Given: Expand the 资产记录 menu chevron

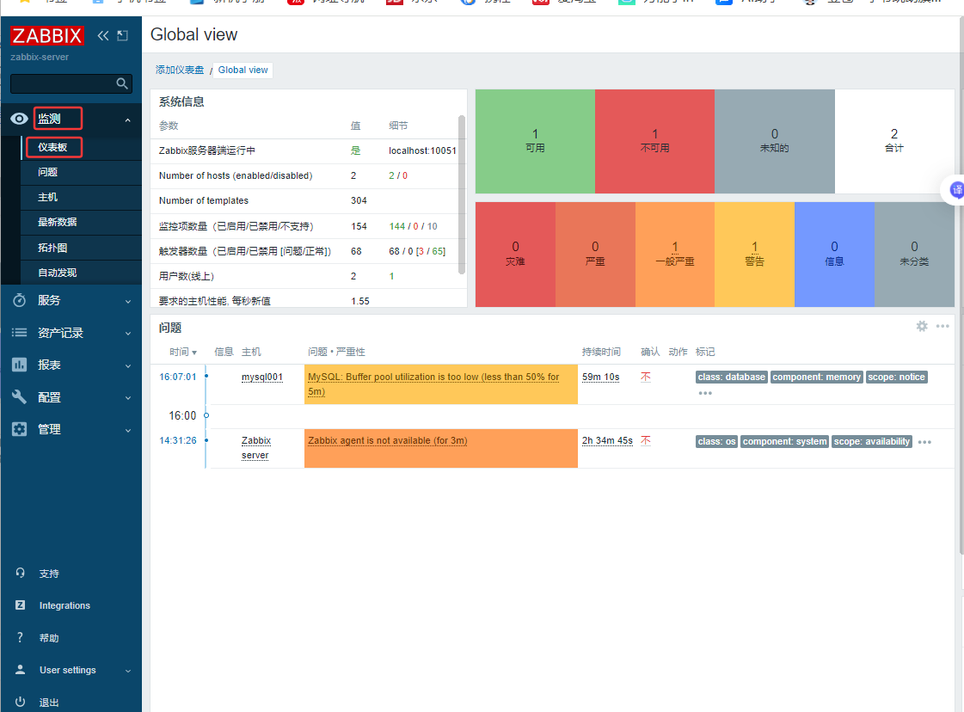Looking at the screenshot, I should coord(128,334).
